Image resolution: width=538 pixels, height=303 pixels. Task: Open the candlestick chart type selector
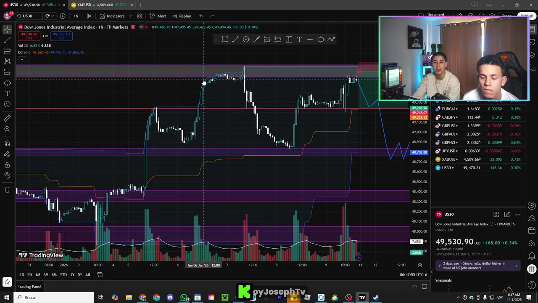(89, 16)
